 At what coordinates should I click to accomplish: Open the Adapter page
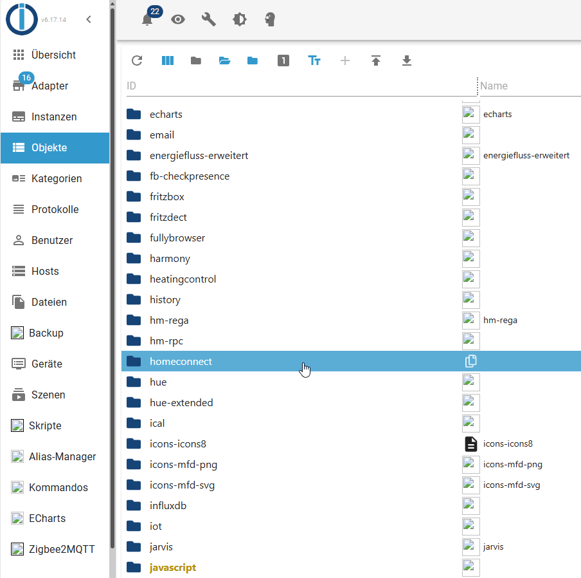point(55,86)
